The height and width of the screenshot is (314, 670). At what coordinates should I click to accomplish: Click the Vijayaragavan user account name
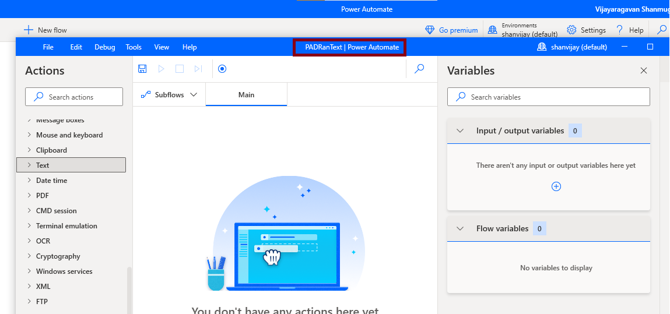tap(633, 9)
